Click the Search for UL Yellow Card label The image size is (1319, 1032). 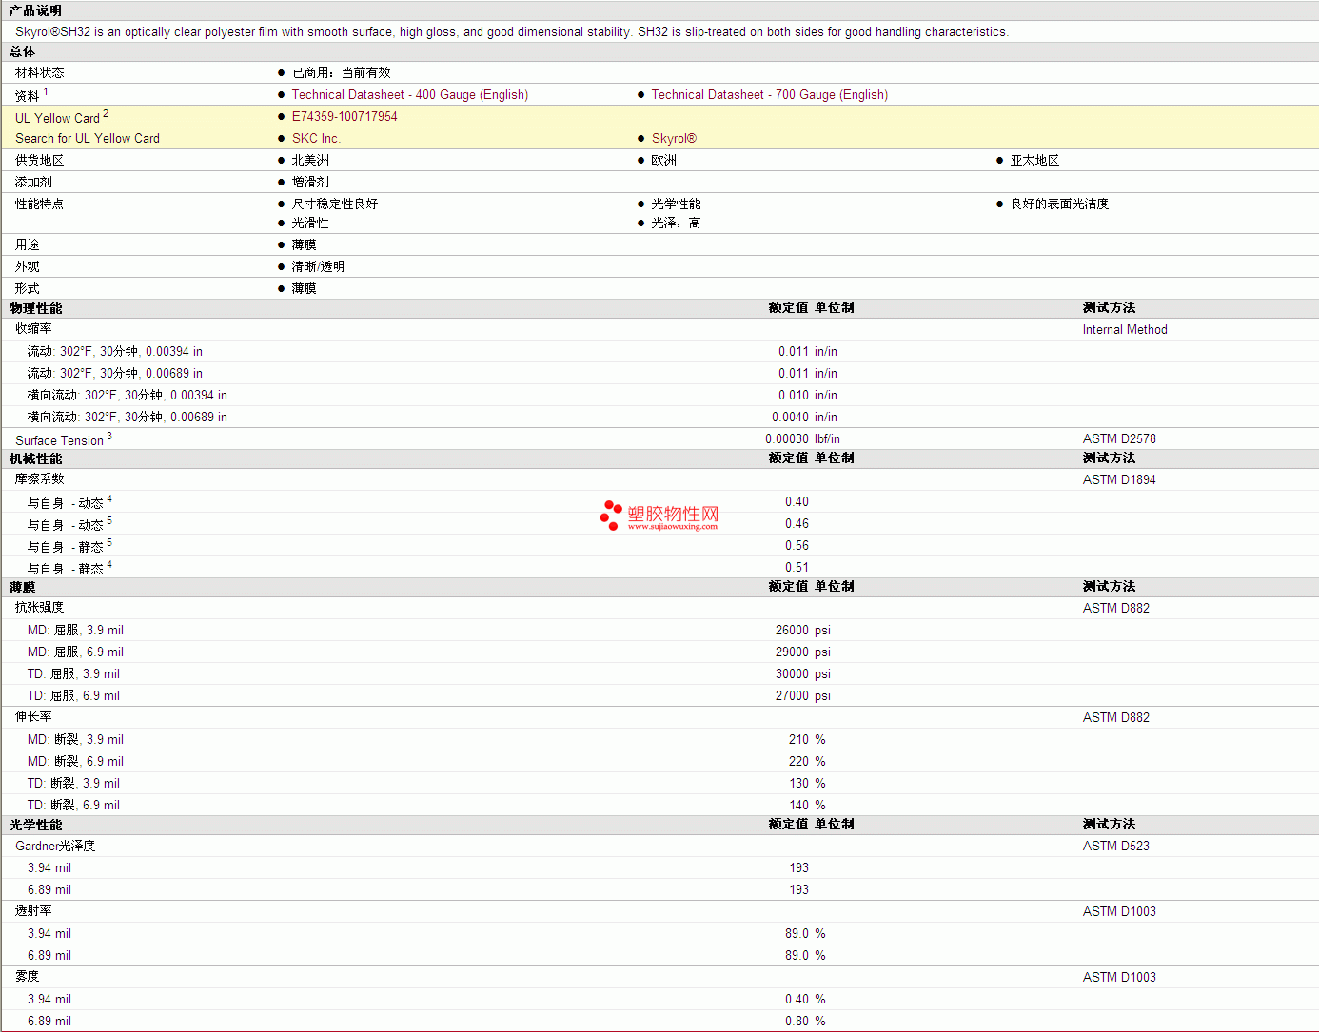[x=88, y=138]
